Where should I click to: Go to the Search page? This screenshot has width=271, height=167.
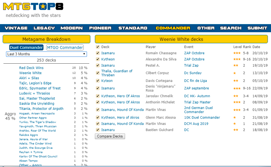click(x=231, y=28)
